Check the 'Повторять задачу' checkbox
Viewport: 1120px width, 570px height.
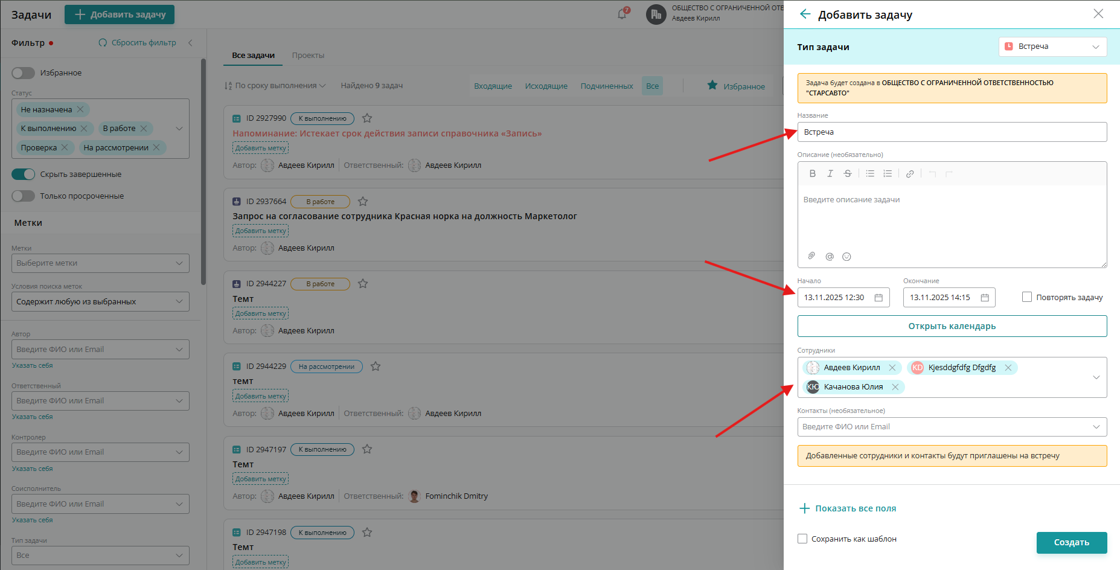pos(1026,297)
